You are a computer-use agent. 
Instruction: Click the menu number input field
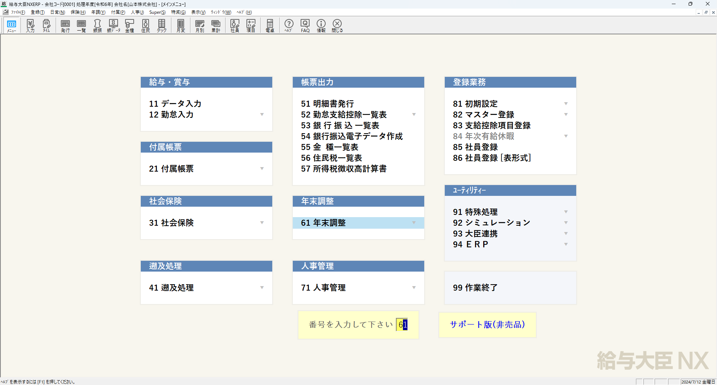coord(402,325)
